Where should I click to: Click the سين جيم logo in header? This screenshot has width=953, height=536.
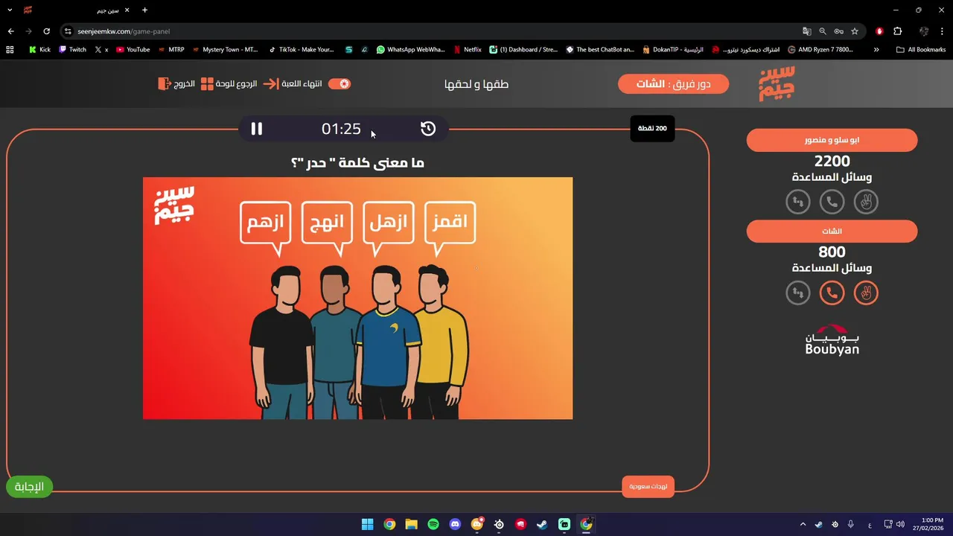click(x=777, y=83)
